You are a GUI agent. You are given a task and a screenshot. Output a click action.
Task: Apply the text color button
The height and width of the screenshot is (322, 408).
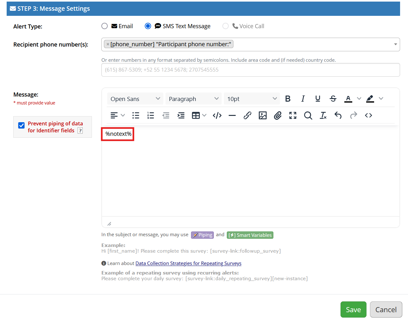coord(348,99)
